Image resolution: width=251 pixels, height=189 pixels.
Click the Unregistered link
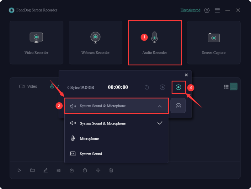[x=190, y=10]
